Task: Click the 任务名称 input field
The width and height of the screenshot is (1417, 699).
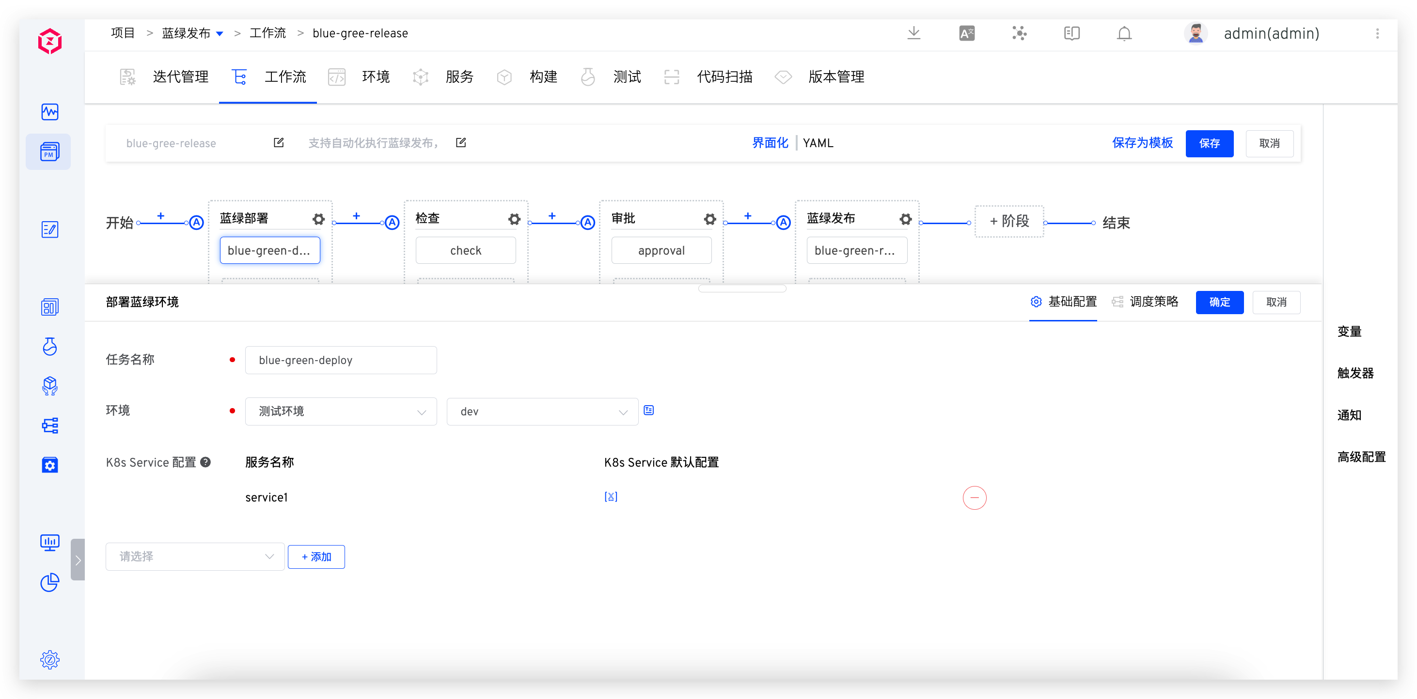Action: [x=341, y=360]
